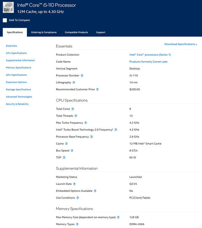Image resolution: width=202 pixels, height=228 pixels.
Task: Follow the Products formerly Comet Lake link
Action: point(148,62)
